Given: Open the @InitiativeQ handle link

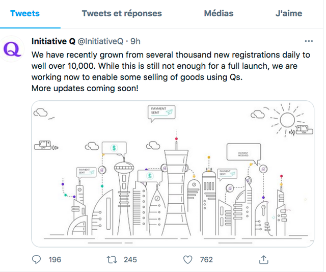Looking at the screenshot, I should click(x=101, y=41).
